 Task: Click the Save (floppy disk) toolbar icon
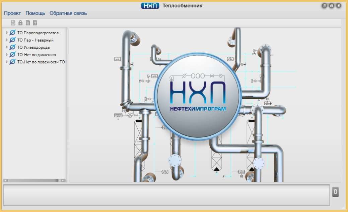[x=13, y=23]
